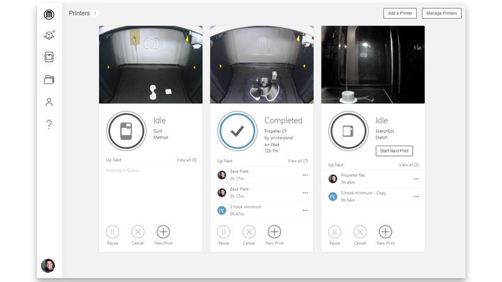Open the SketchBot camera feed thumbnail

(x=373, y=65)
